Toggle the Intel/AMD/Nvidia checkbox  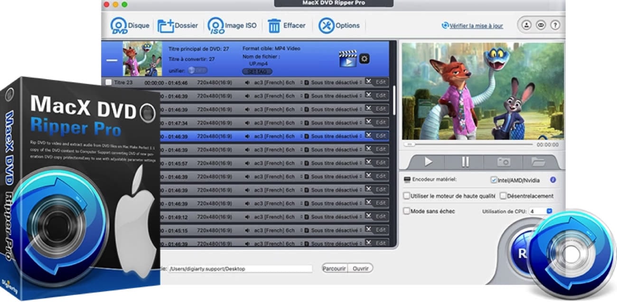[x=494, y=181]
